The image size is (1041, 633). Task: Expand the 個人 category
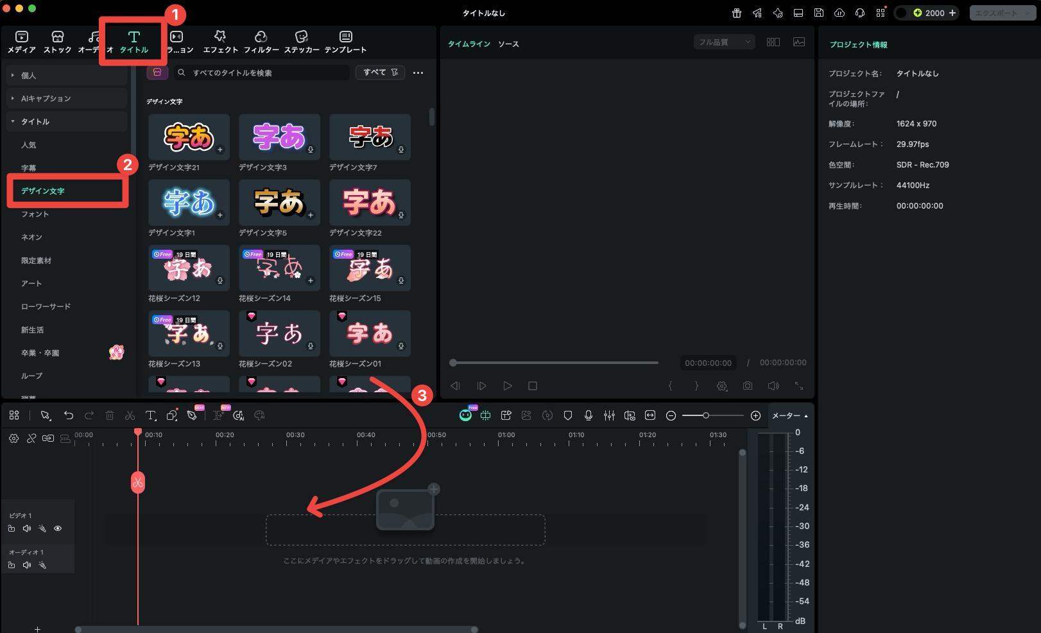pyautogui.click(x=28, y=76)
